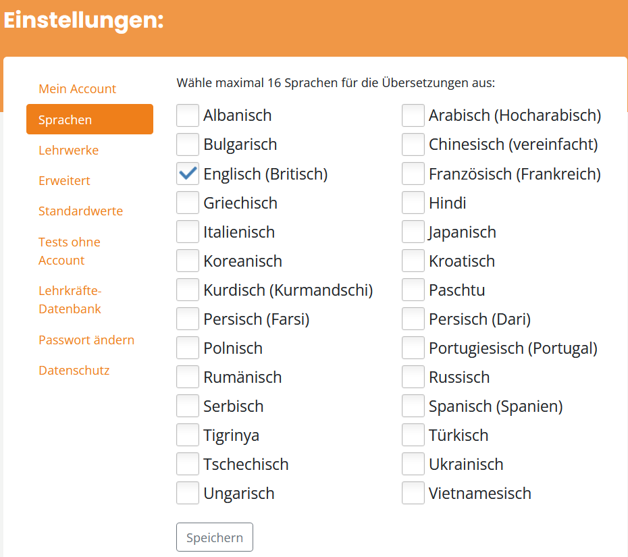Open the Mein Account section
628x557 pixels.
click(x=77, y=88)
